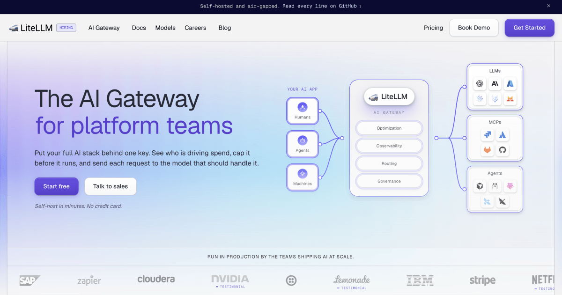Click the Get Started button
This screenshot has width=562, height=295.
click(x=529, y=28)
